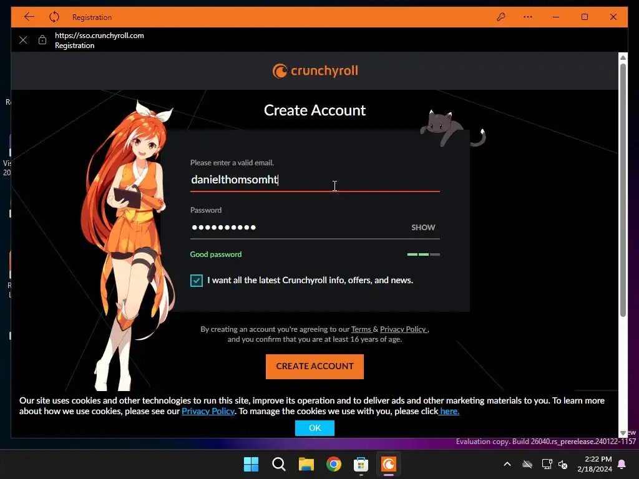Uncheck the Crunchyroll news offers checkbox
This screenshot has height=479, width=639.
tap(197, 280)
